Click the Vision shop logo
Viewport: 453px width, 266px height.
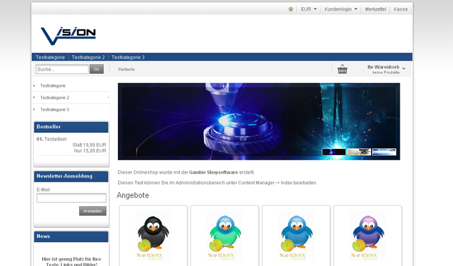pyautogui.click(x=68, y=35)
